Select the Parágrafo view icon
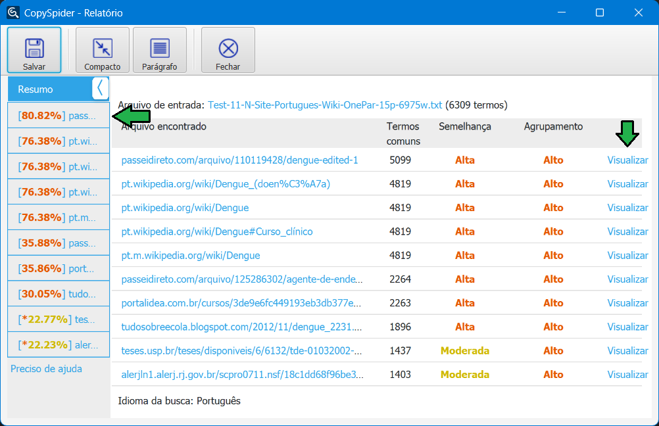The width and height of the screenshot is (659, 426). coord(160,49)
